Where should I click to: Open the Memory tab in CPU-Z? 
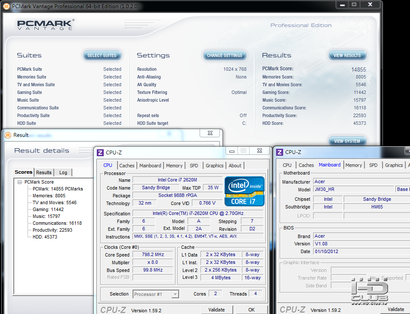[174, 166]
